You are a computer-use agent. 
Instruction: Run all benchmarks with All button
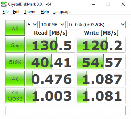pos(15,28)
